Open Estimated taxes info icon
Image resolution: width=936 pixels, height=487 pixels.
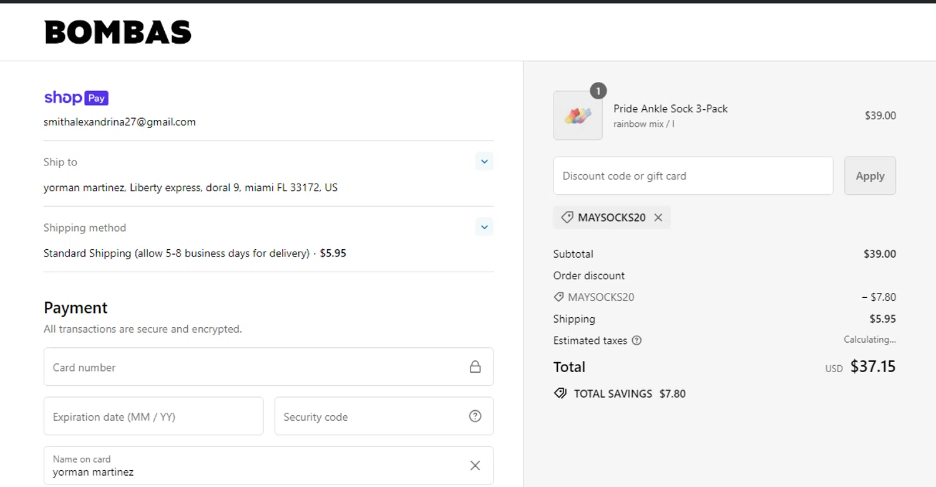click(x=636, y=340)
